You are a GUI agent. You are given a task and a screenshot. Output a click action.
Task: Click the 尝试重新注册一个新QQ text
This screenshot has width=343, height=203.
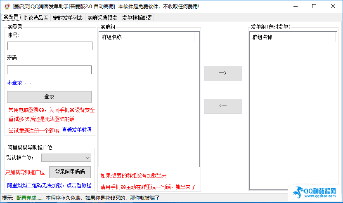(x=34, y=131)
